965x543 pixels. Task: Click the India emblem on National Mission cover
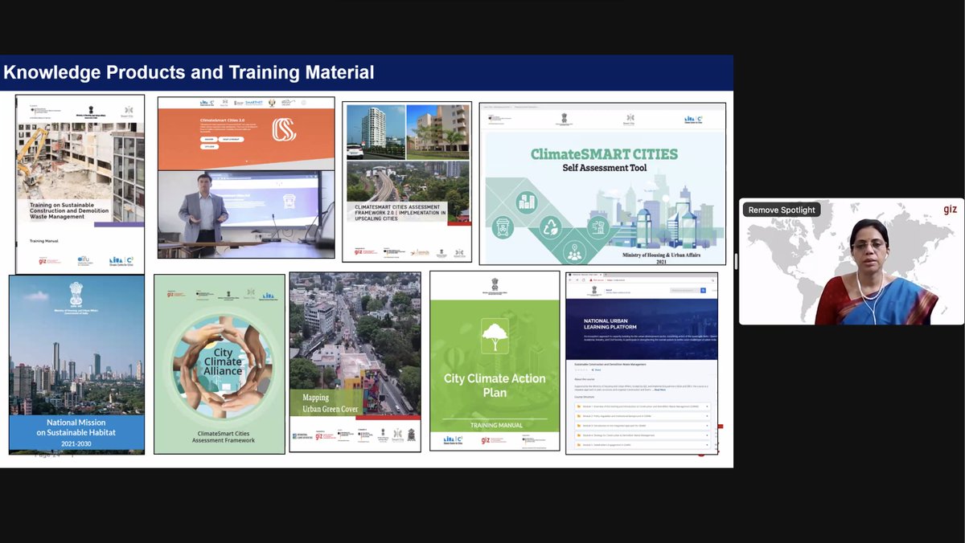[76, 293]
